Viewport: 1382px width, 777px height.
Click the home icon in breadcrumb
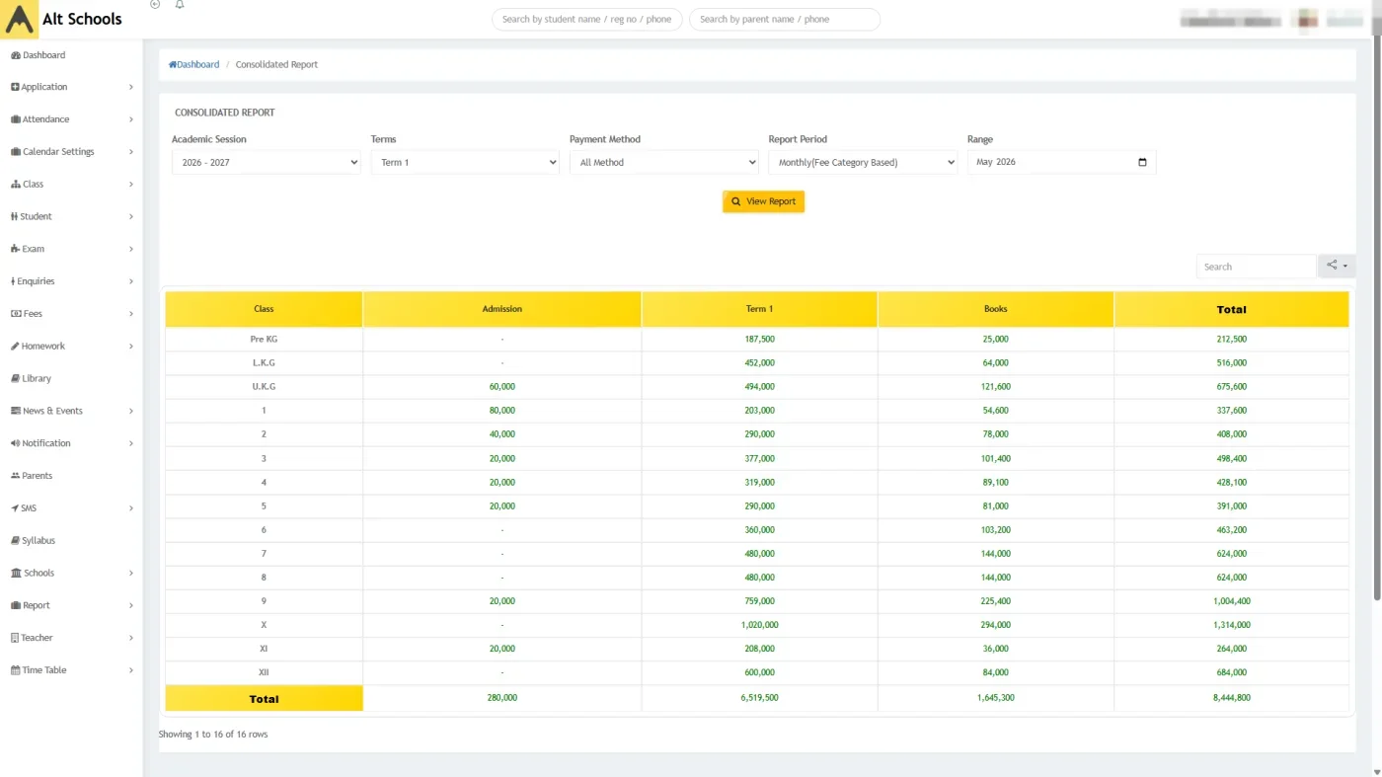[173, 64]
